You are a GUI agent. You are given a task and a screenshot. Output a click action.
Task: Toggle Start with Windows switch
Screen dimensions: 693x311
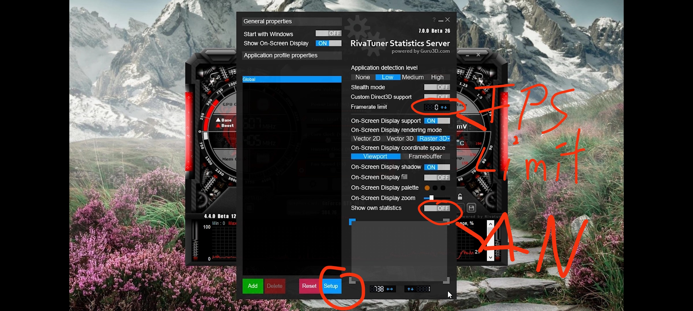[x=328, y=33]
